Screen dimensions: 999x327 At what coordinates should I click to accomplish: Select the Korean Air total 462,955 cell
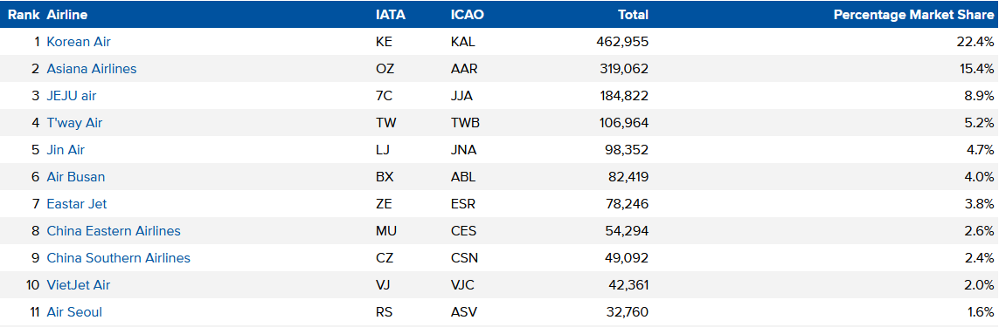click(x=622, y=42)
